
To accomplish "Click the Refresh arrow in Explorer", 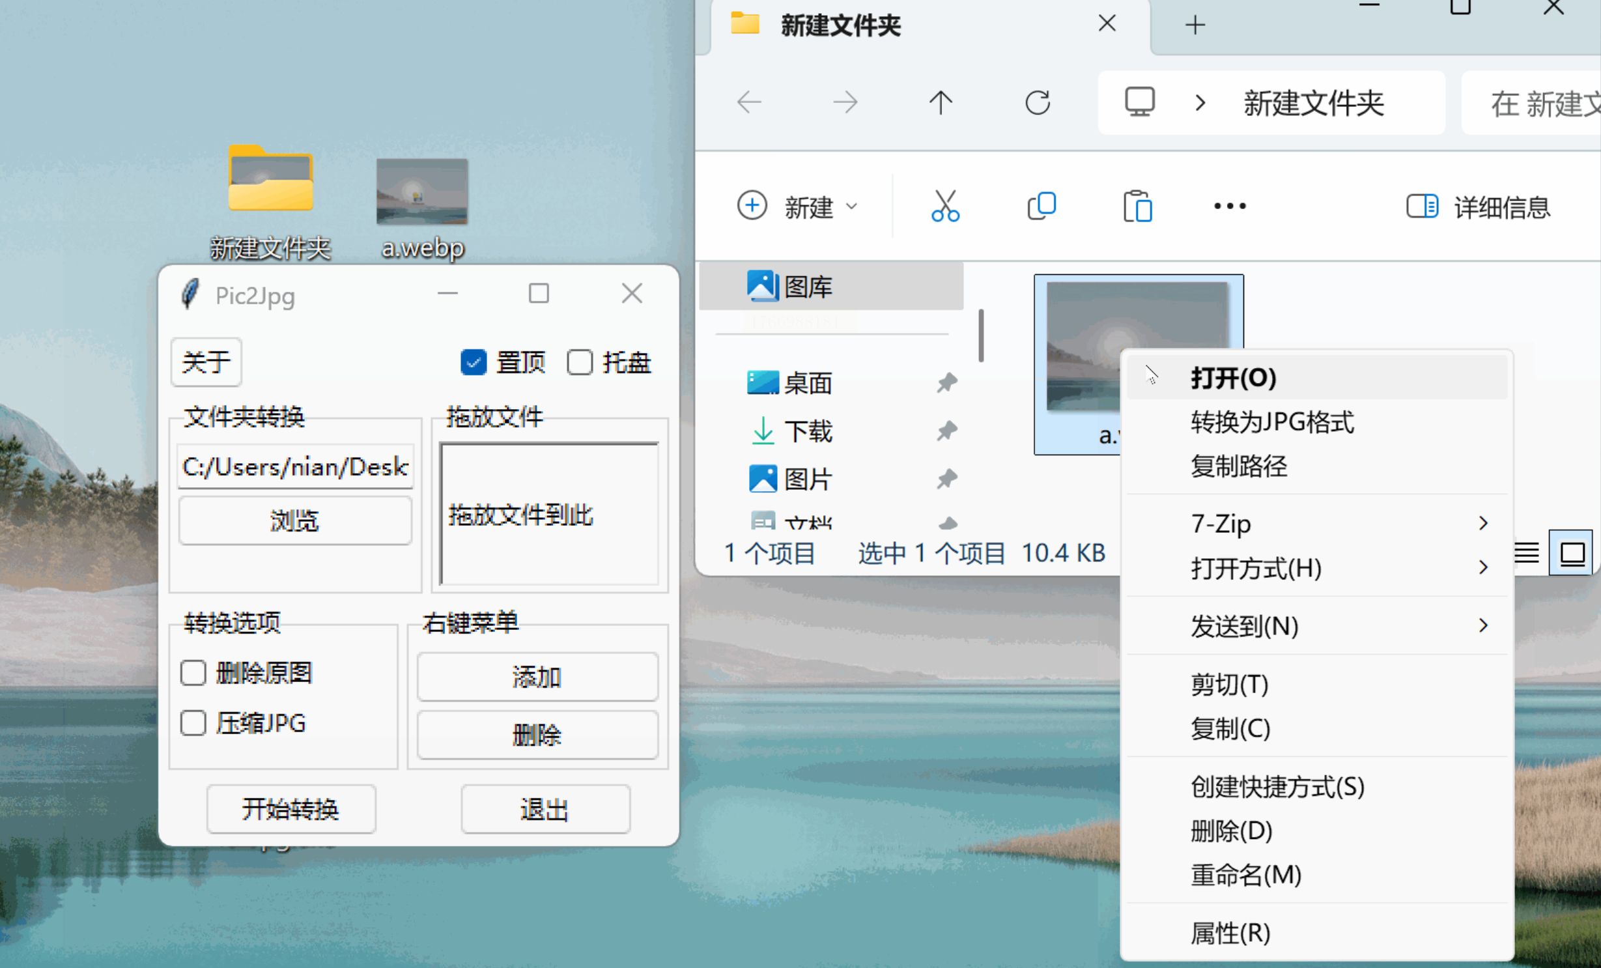I will tap(1037, 103).
